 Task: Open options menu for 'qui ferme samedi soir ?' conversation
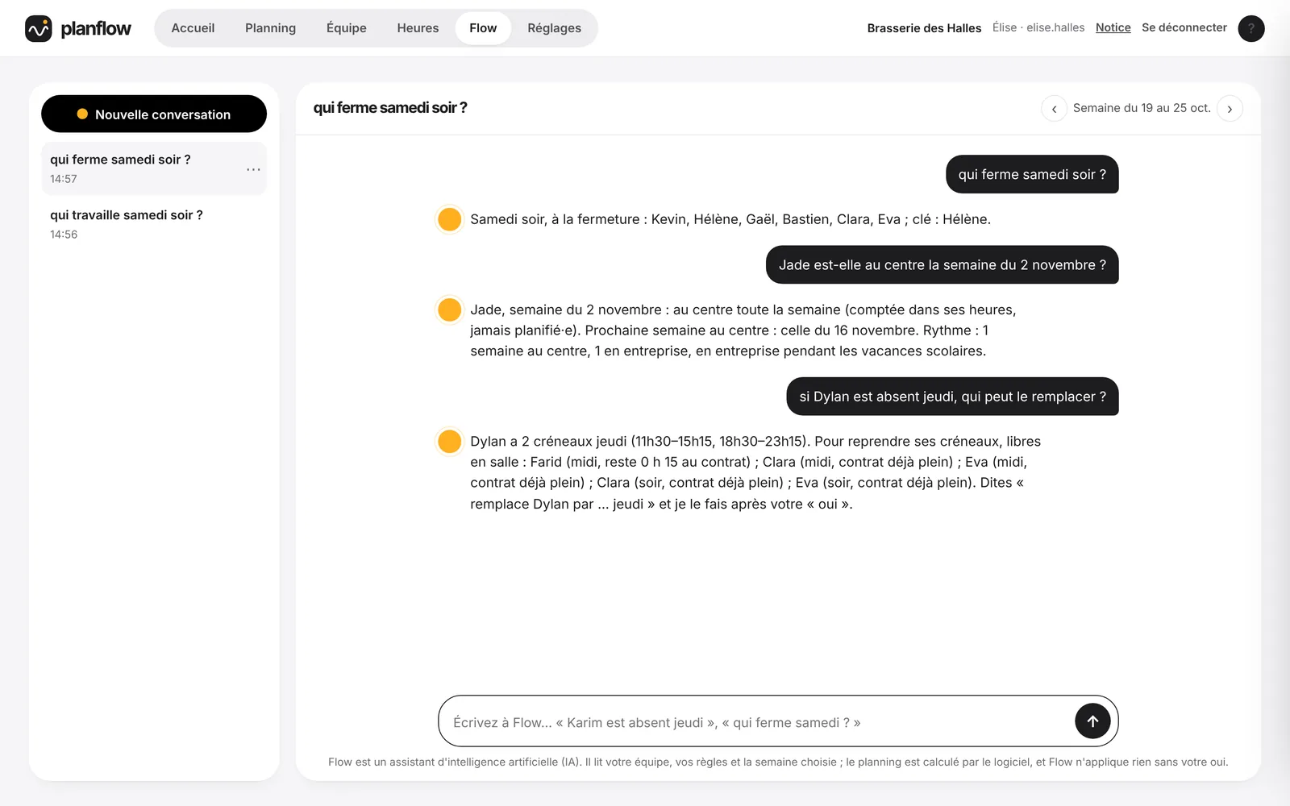point(253,169)
